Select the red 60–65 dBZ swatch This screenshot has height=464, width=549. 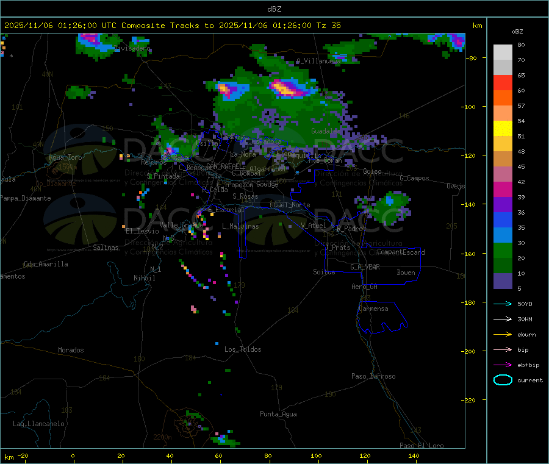pyautogui.click(x=503, y=83)
